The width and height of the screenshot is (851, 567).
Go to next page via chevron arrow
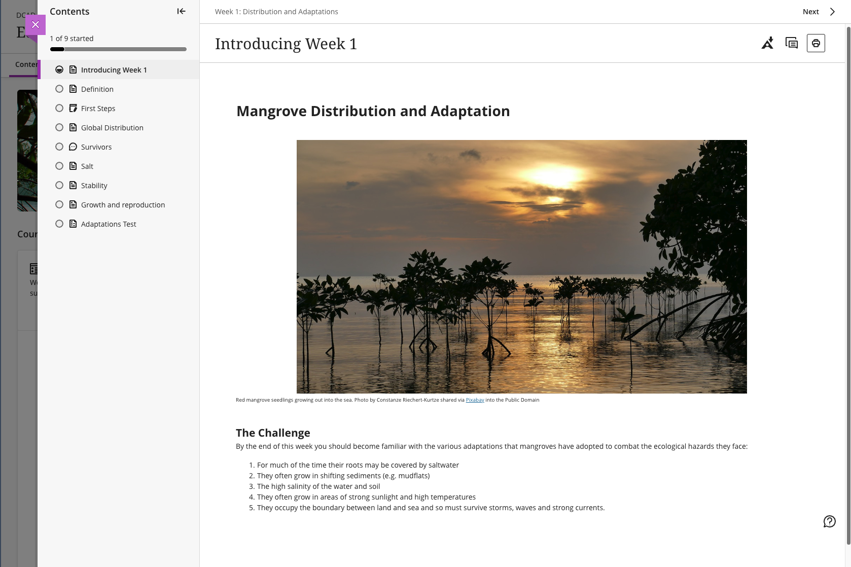pyautogui.click(x=832, y=12)
